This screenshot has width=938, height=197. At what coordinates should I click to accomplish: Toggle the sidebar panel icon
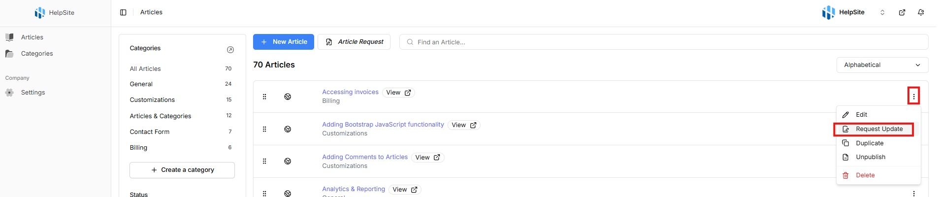(123, 12)
